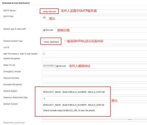This screenshot has width=147, height=125.
Task: Click the 'Maximum Attachment Size' label
Action: (15, 97)
